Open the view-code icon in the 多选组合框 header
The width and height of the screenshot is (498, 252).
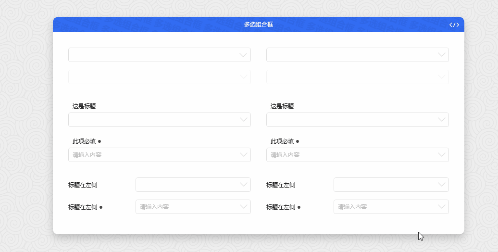click(454, 25)
